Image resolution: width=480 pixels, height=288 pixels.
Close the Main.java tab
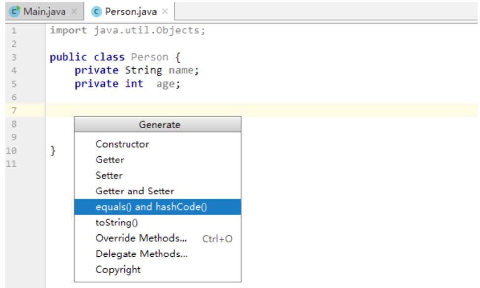coord(74,12)
